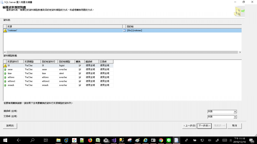This screenshot has width=257, height=144.
Task: Open taskbar search magnifier
Action: [x=32, y=140]
